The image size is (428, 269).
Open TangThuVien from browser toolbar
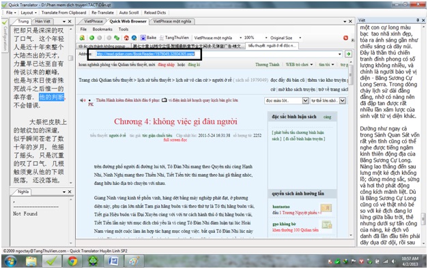click(x=174, y=38)
